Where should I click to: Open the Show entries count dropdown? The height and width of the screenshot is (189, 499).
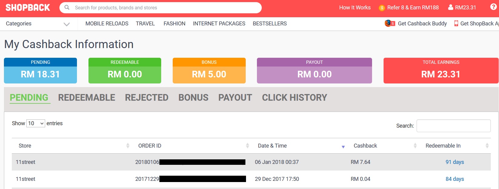[36, 123]
